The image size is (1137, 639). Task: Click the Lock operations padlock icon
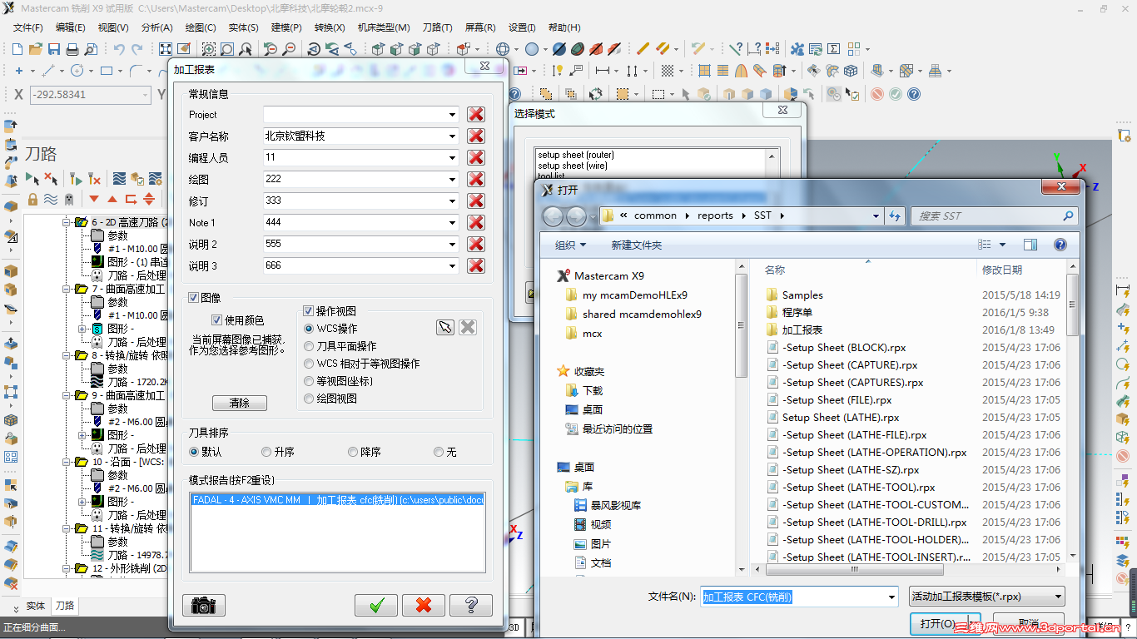coord(32,199)
